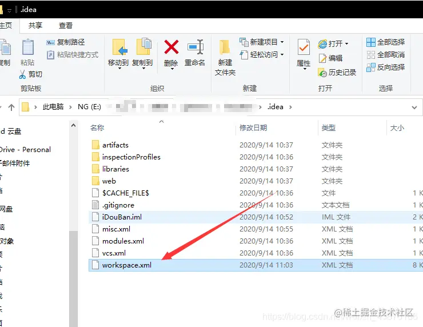Image resolution: width=423 pixels, height=327 pixels.
Task: Click the .gitignore text file icon
Action: (x=95, y=205)
